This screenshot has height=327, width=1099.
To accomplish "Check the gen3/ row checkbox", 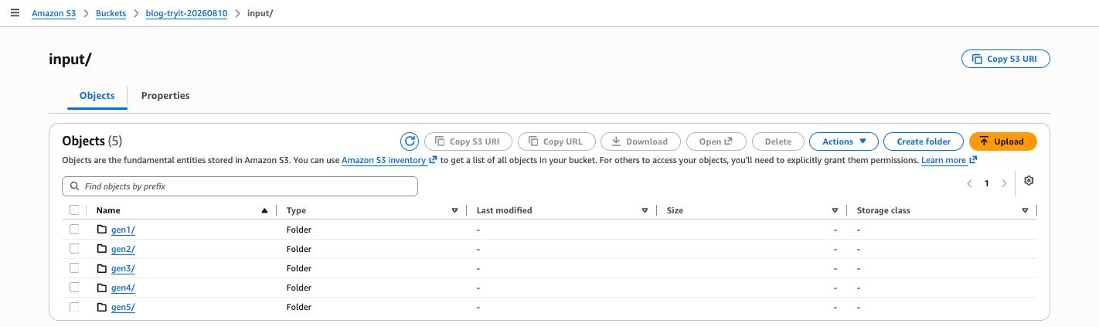I will coord(74,268).
